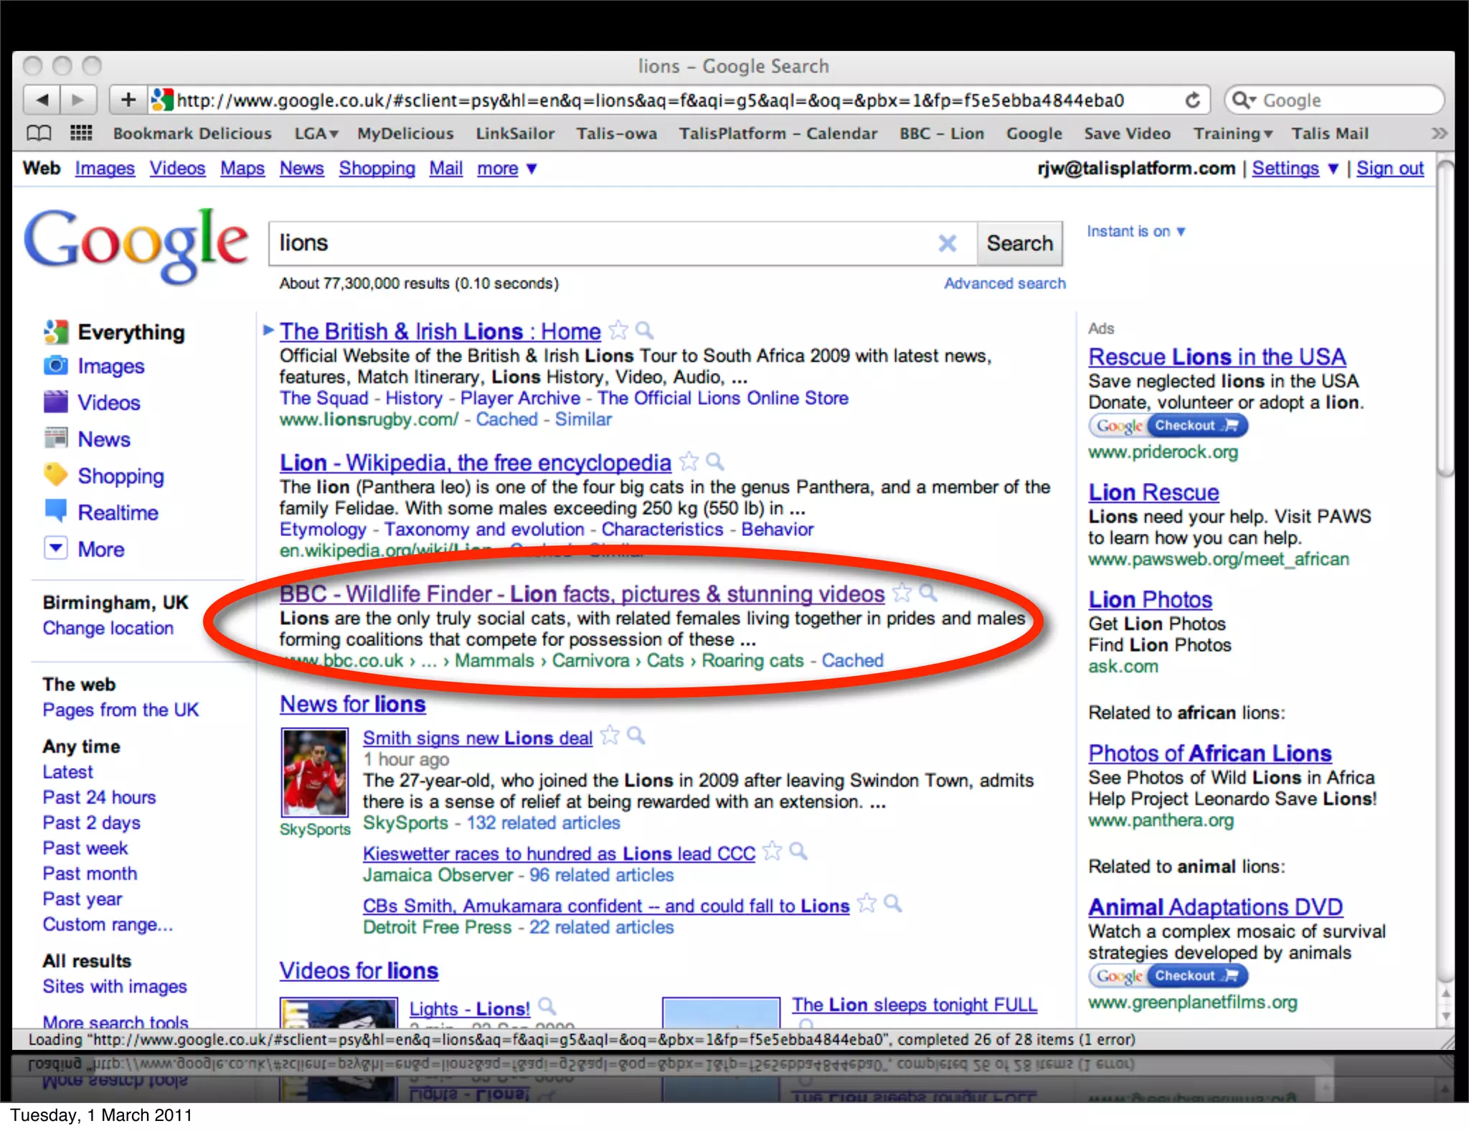Expand the More options arrow in left sidebar
The image size is (1469, 1131).
coord(56,548)
